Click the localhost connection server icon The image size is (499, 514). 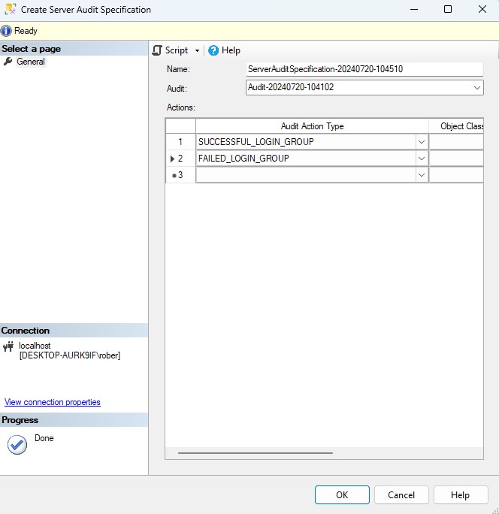click(8, 346)
